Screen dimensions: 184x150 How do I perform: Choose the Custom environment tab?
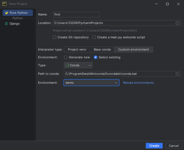[x=133, y=50]
